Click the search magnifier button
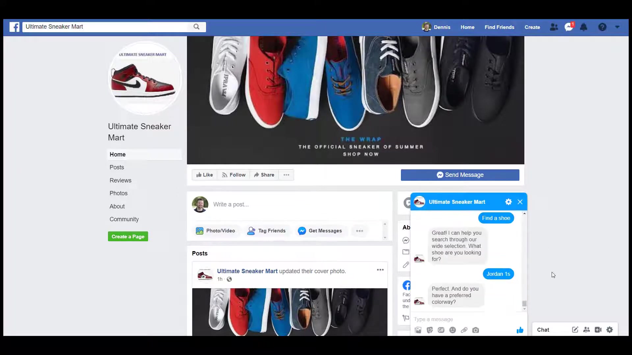The width and height of the screenshot is (632, 355). pyautogui.click(x=197, y=27)
